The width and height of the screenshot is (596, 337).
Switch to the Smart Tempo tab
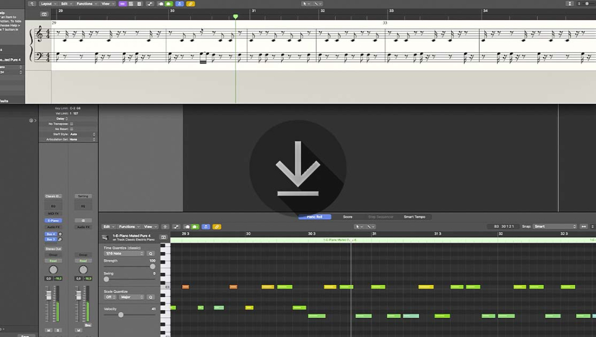(414, 217)
